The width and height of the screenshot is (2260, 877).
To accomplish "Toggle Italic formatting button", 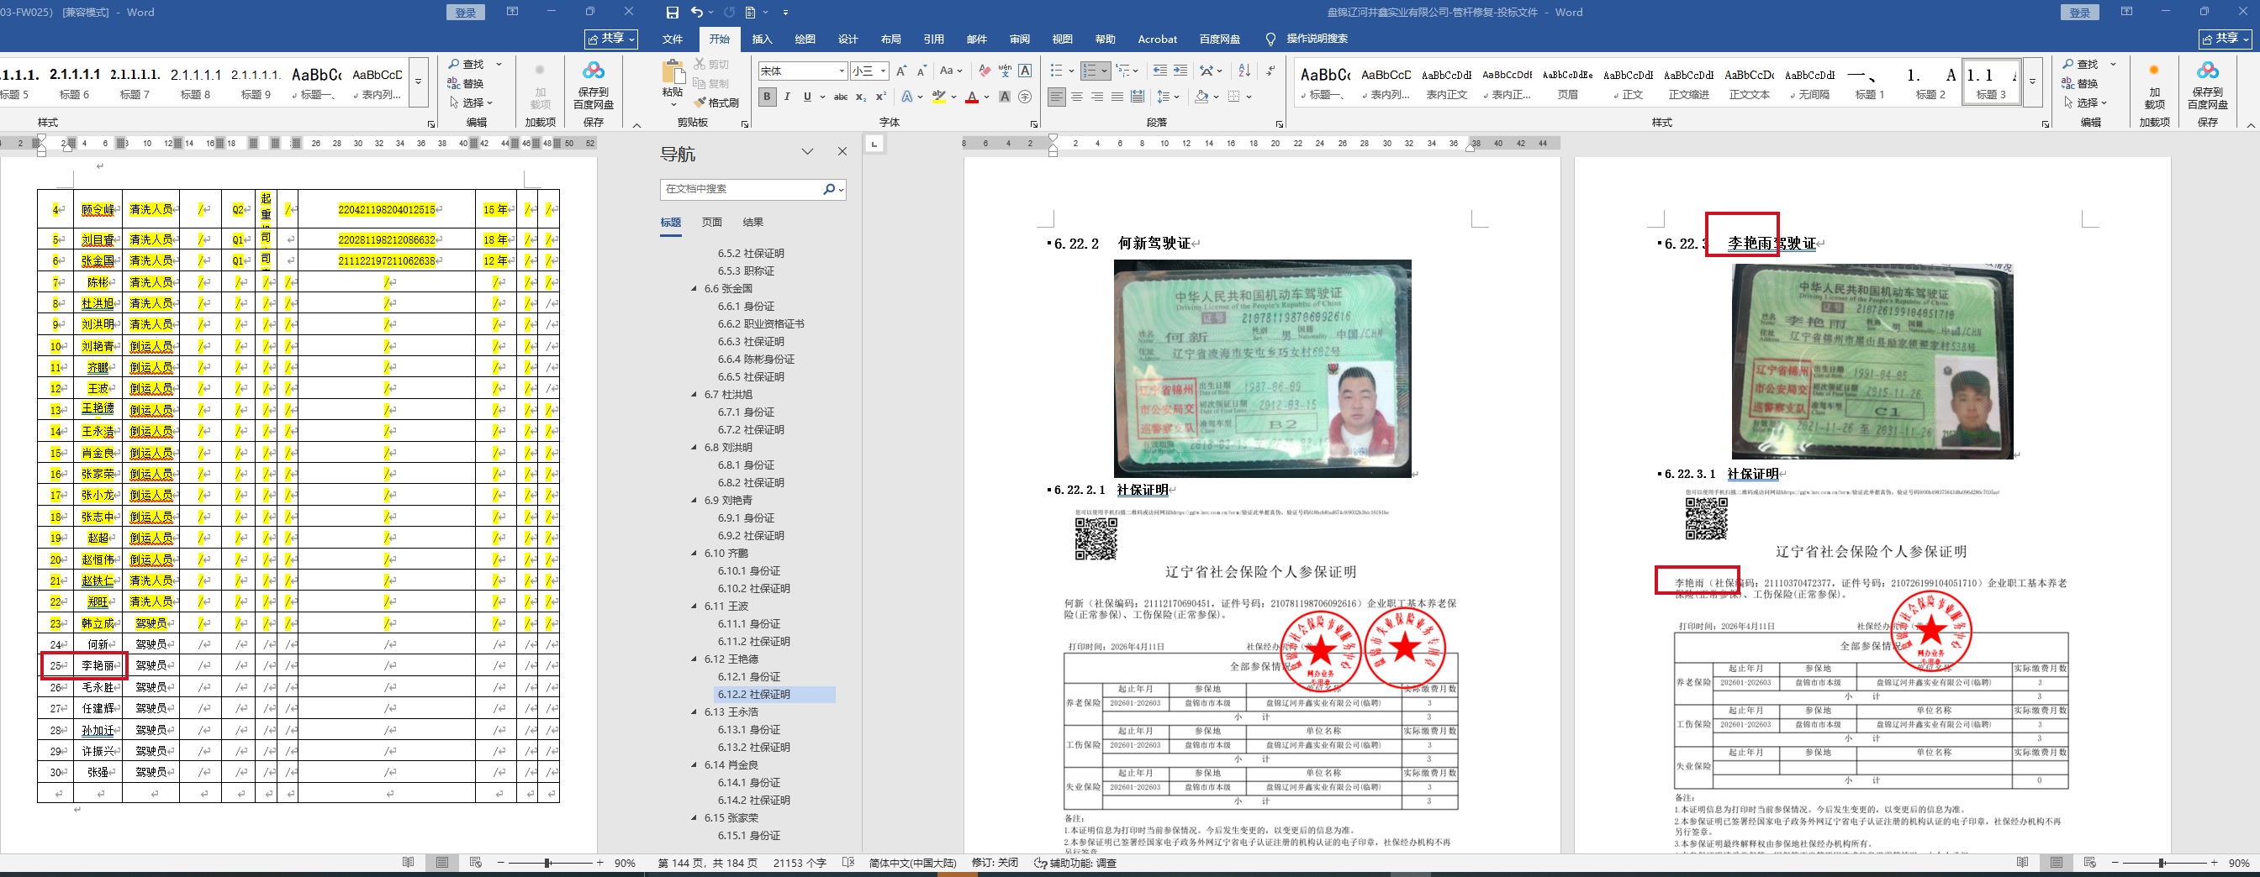I will (787, 97).
